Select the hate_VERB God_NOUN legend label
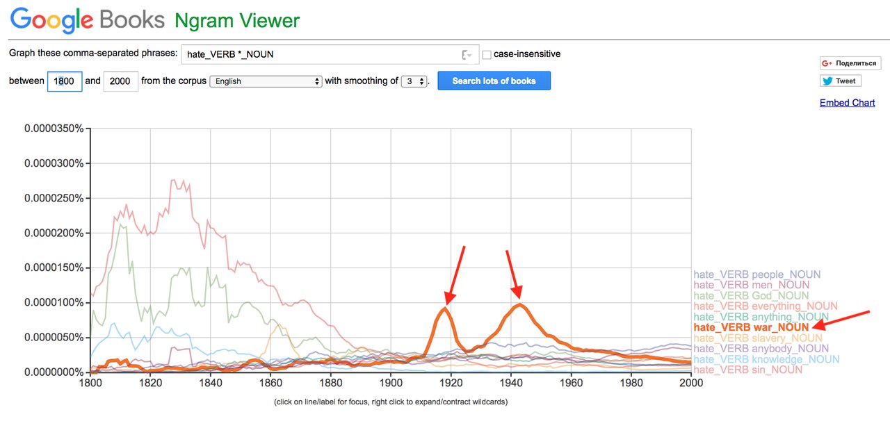890x437 pixels. pyautogui.click(x=751, y=295)
